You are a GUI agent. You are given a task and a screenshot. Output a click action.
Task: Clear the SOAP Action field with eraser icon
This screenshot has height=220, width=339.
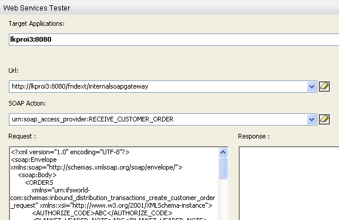pos(324,119)
